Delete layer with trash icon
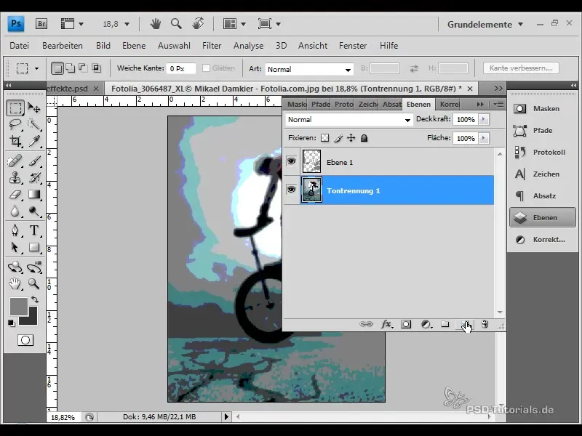This screenshot has height=436, width=582. pyautogui.click(x=485, y=324)
